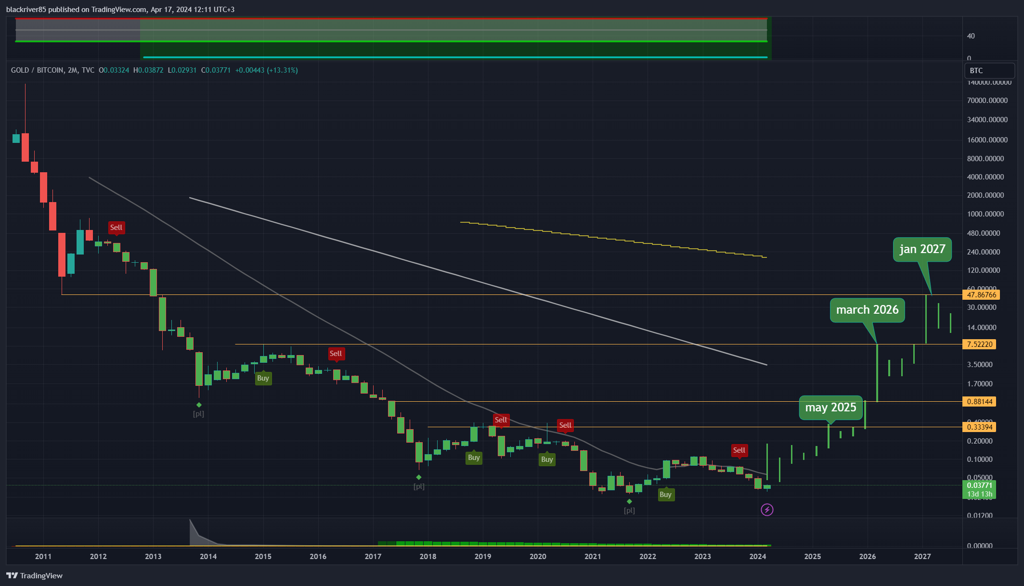Click the 2011 label on time axis
1024x586 pixels.
click(x=43, y=557)
